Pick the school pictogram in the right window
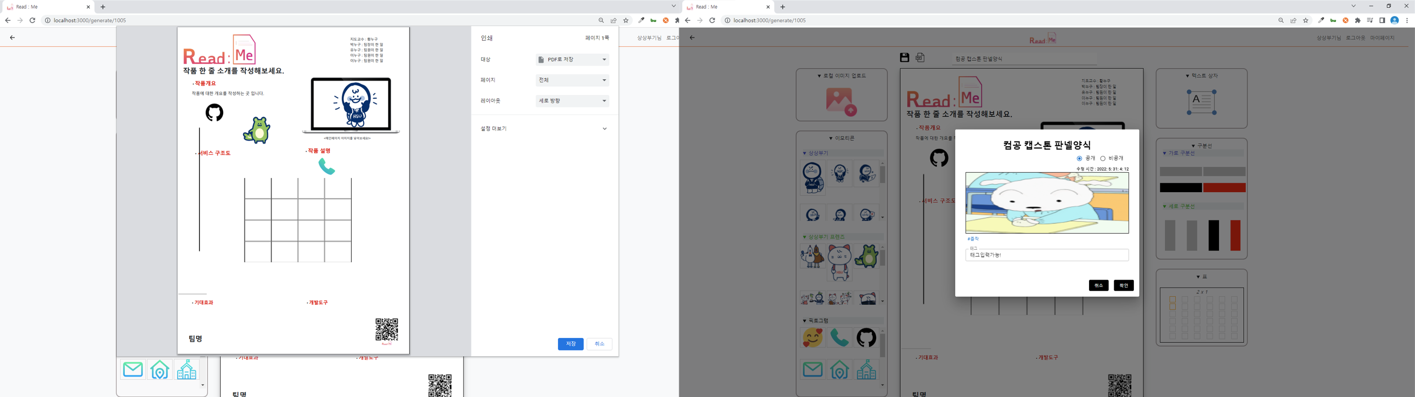Viewport: 1415px width, 397px height. (x=866, y=370)
